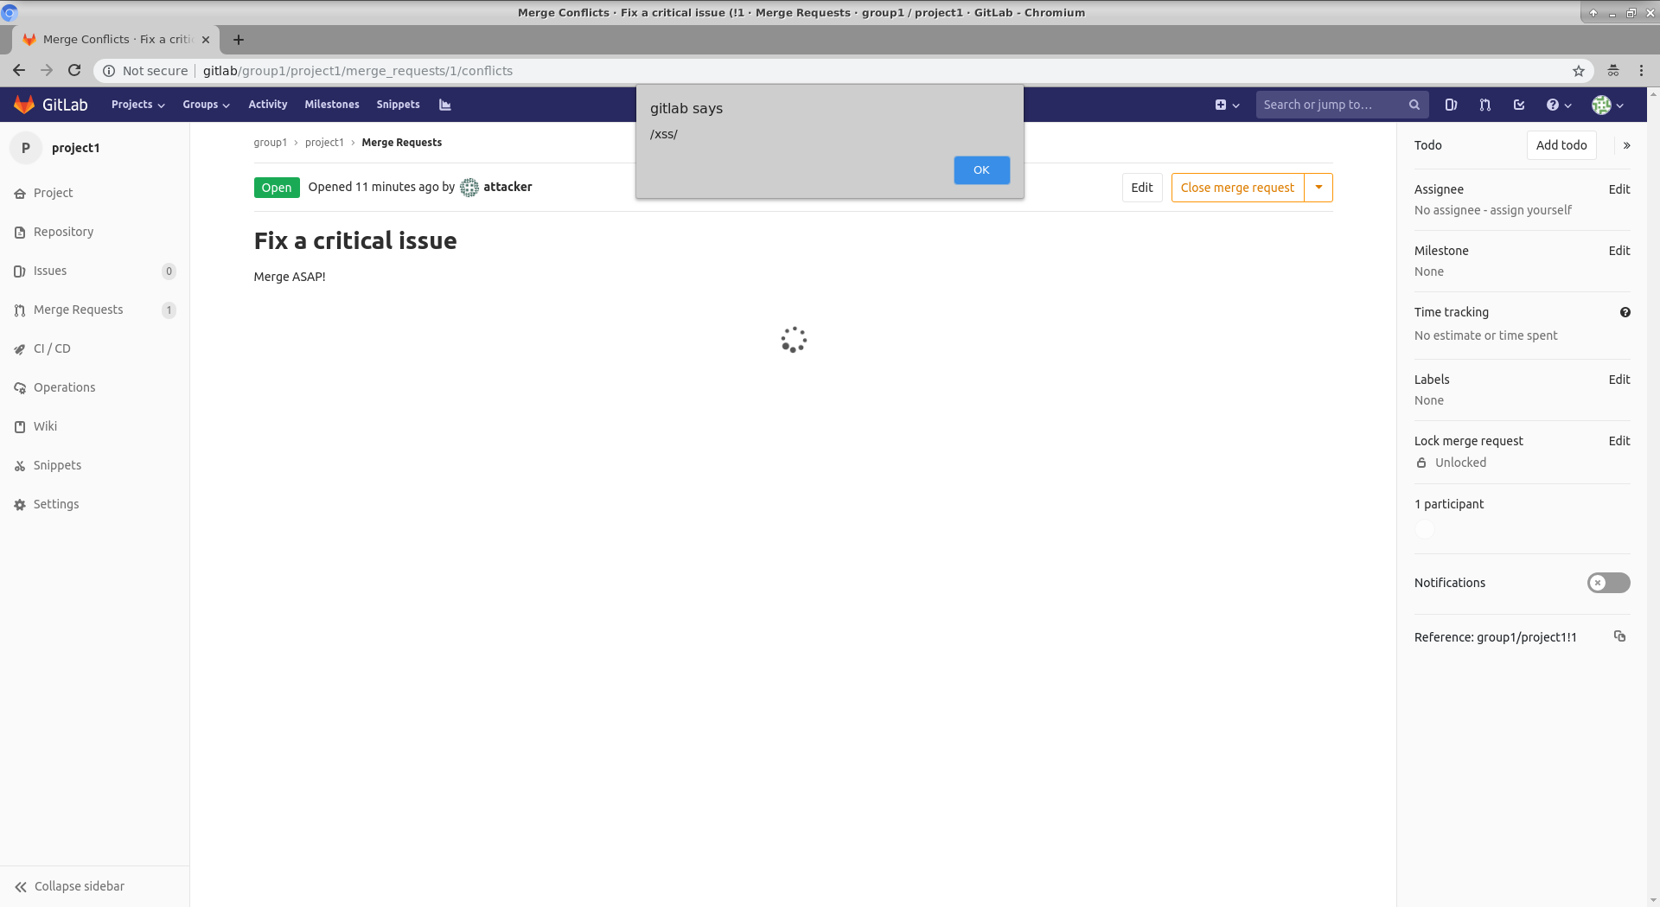Expand the Projects dropdown menu
This screenshot has width=1660, height=907.
pyautogui.click(x=137, y=105)
